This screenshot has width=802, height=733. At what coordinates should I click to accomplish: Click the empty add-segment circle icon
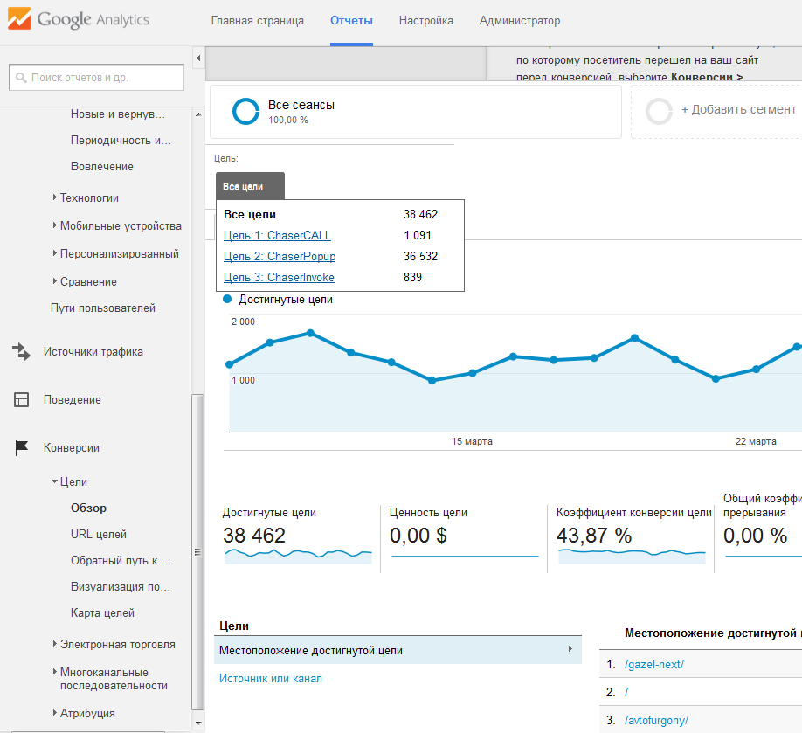[659, 112]
